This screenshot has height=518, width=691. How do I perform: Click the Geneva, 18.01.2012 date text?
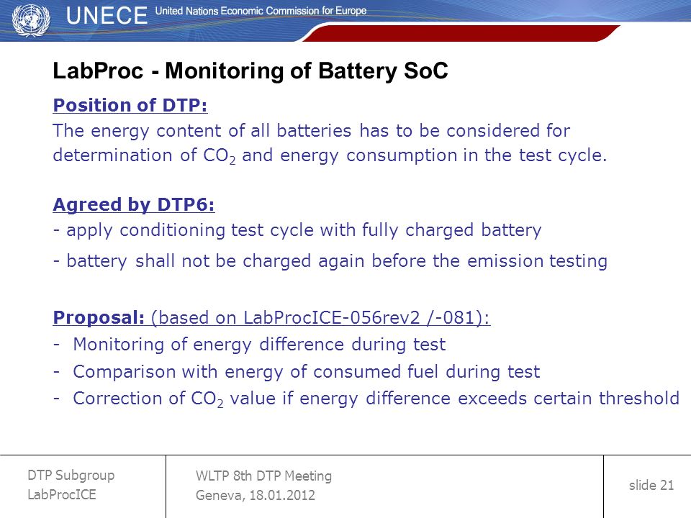(x=255, y=496)
